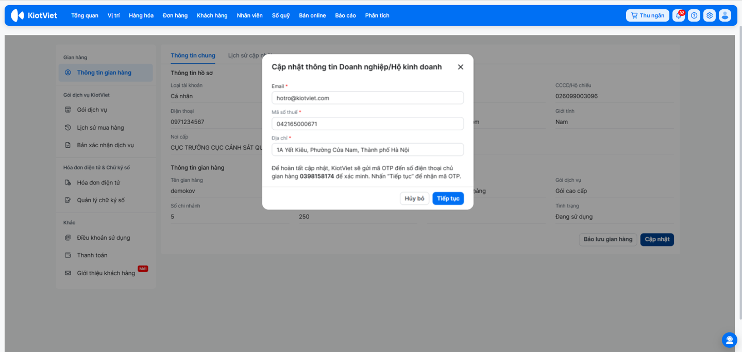
Task: Open the help question-mark icon
Action: pos(694,15)
